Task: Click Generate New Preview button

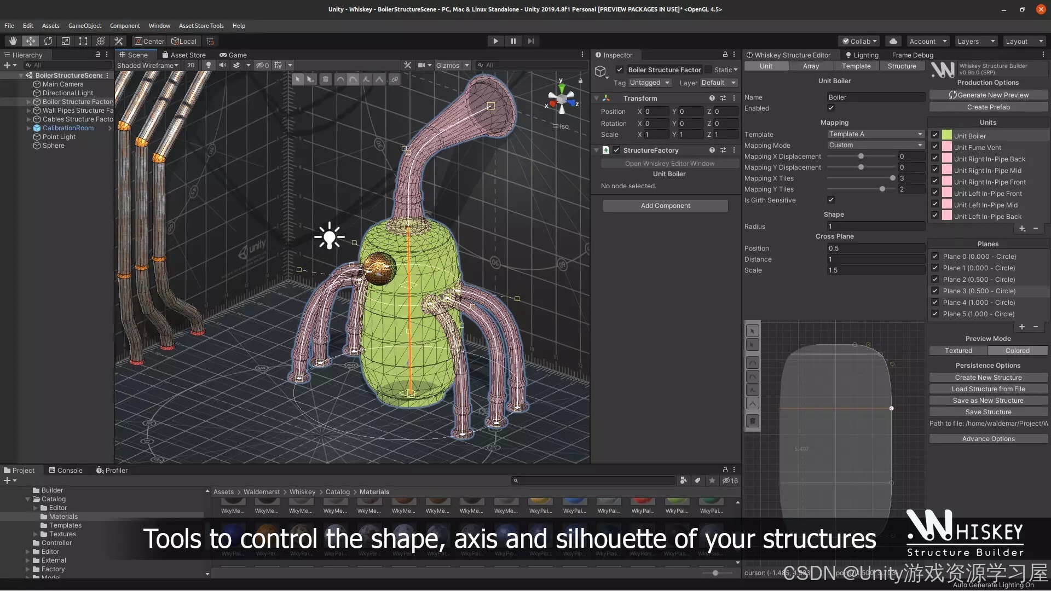Action: click(x=988, y=95)
